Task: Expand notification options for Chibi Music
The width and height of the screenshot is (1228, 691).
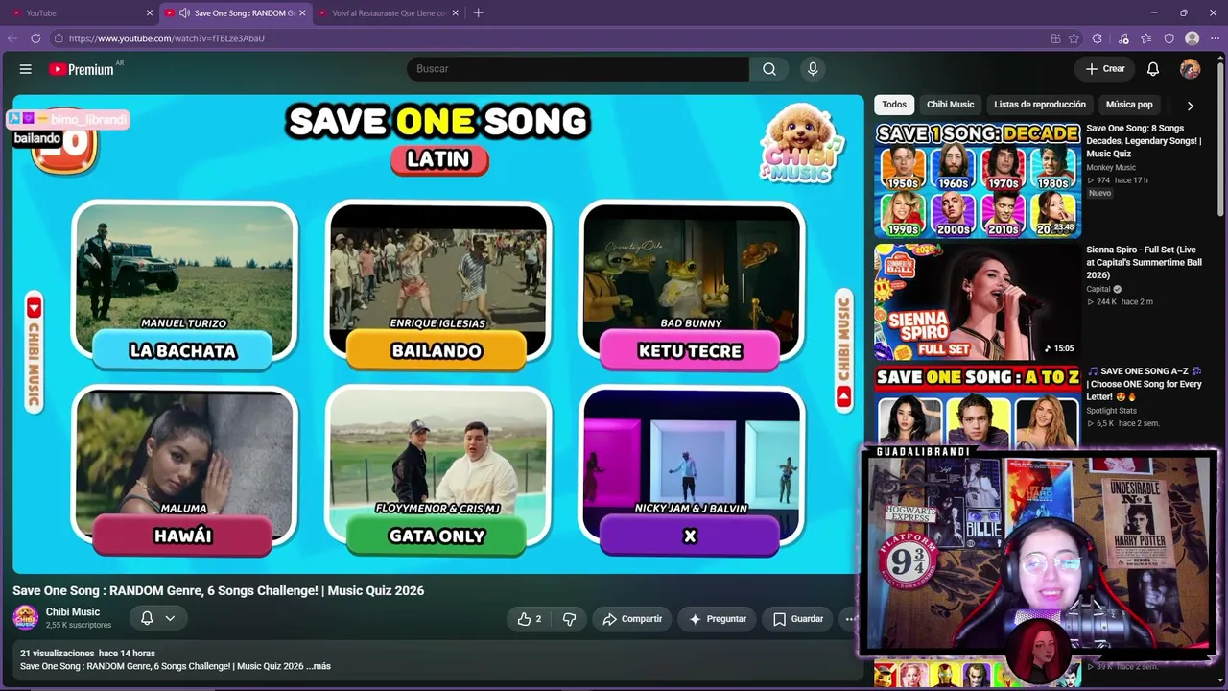Action: pyautogui.click(x=170, y=618)
